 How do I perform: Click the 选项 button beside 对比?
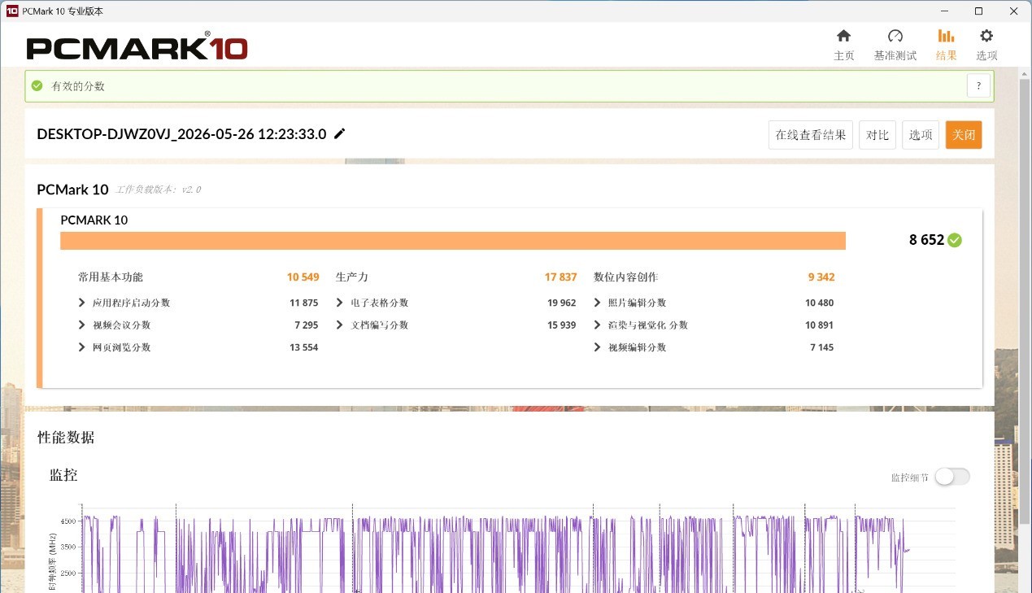click(x=921, y=135)
